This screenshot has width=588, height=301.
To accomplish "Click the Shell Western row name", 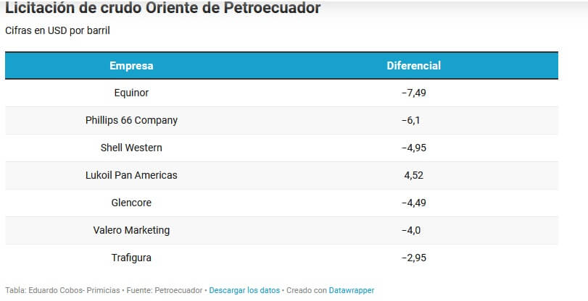I will [x=131, y=148].
